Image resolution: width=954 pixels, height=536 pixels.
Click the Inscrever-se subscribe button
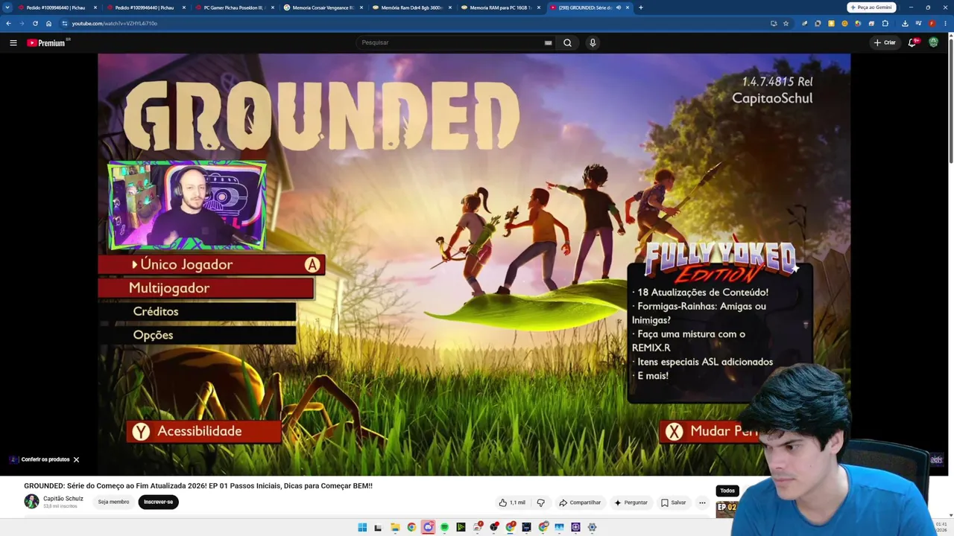[x=158, y=502]
